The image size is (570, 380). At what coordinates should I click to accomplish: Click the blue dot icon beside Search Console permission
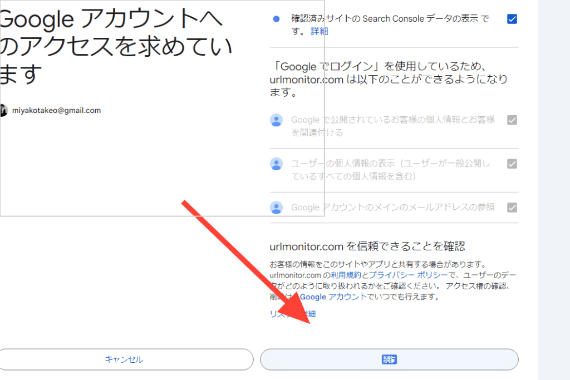pyautogui.click(x=276, y=19)
